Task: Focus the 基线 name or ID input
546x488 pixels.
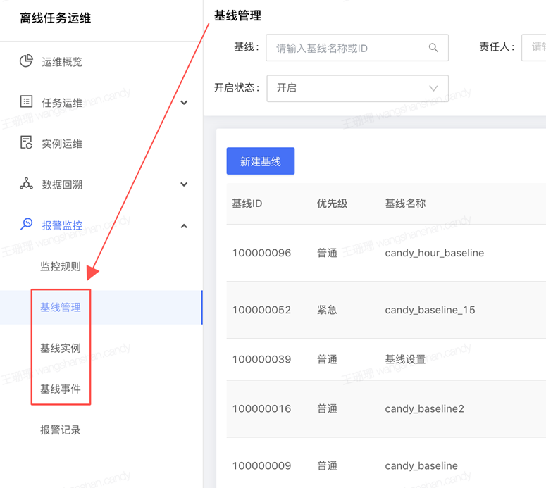Action: (349, 48)
